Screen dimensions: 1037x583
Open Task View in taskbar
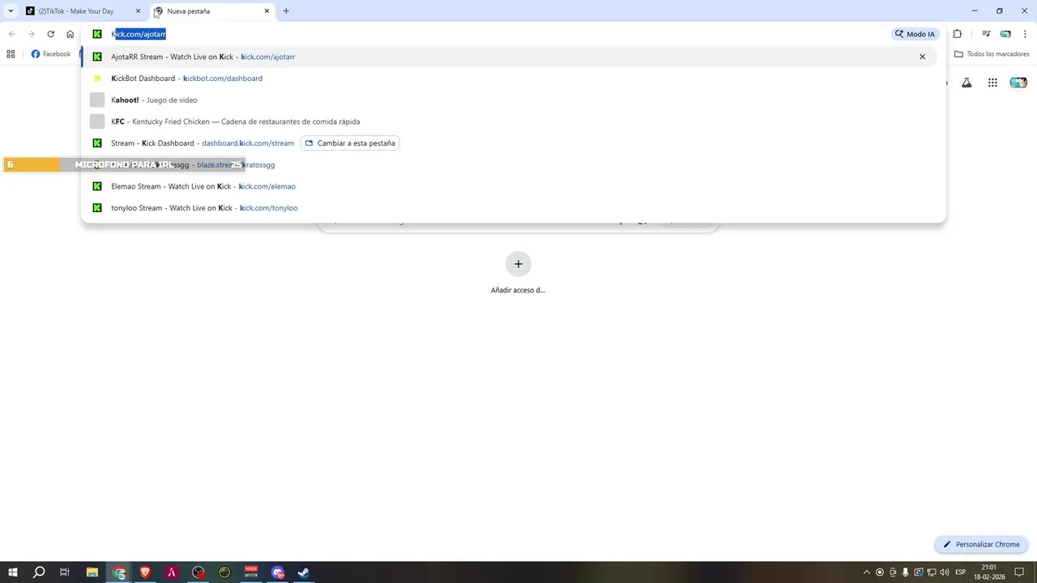65,572
